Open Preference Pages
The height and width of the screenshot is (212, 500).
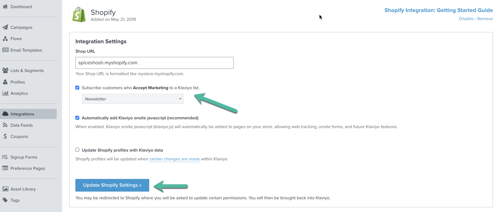tap(28, 168)
